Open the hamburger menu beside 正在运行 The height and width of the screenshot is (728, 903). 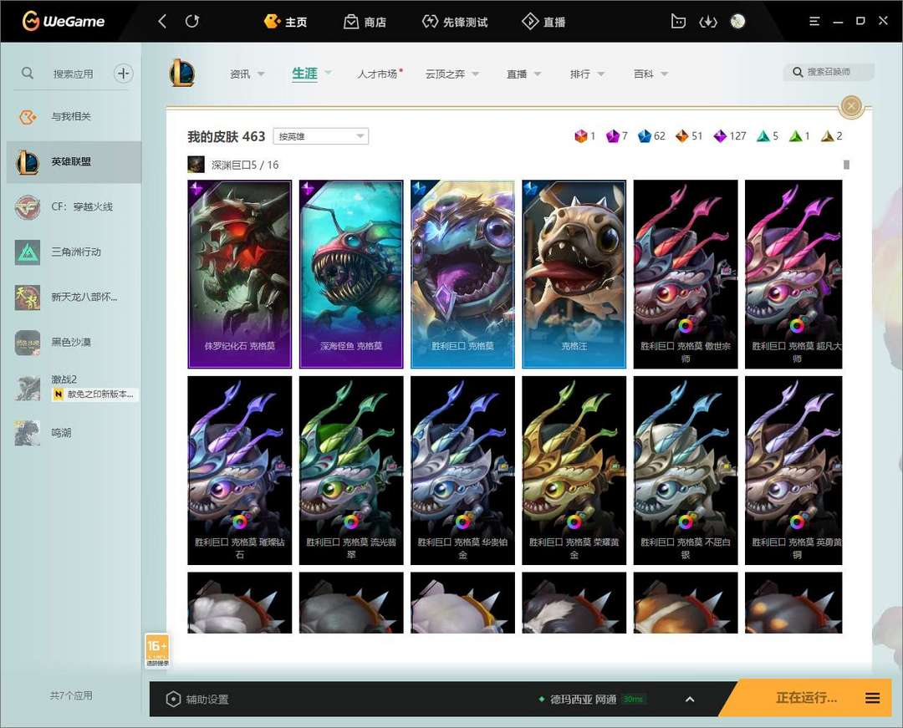(872, 698)
